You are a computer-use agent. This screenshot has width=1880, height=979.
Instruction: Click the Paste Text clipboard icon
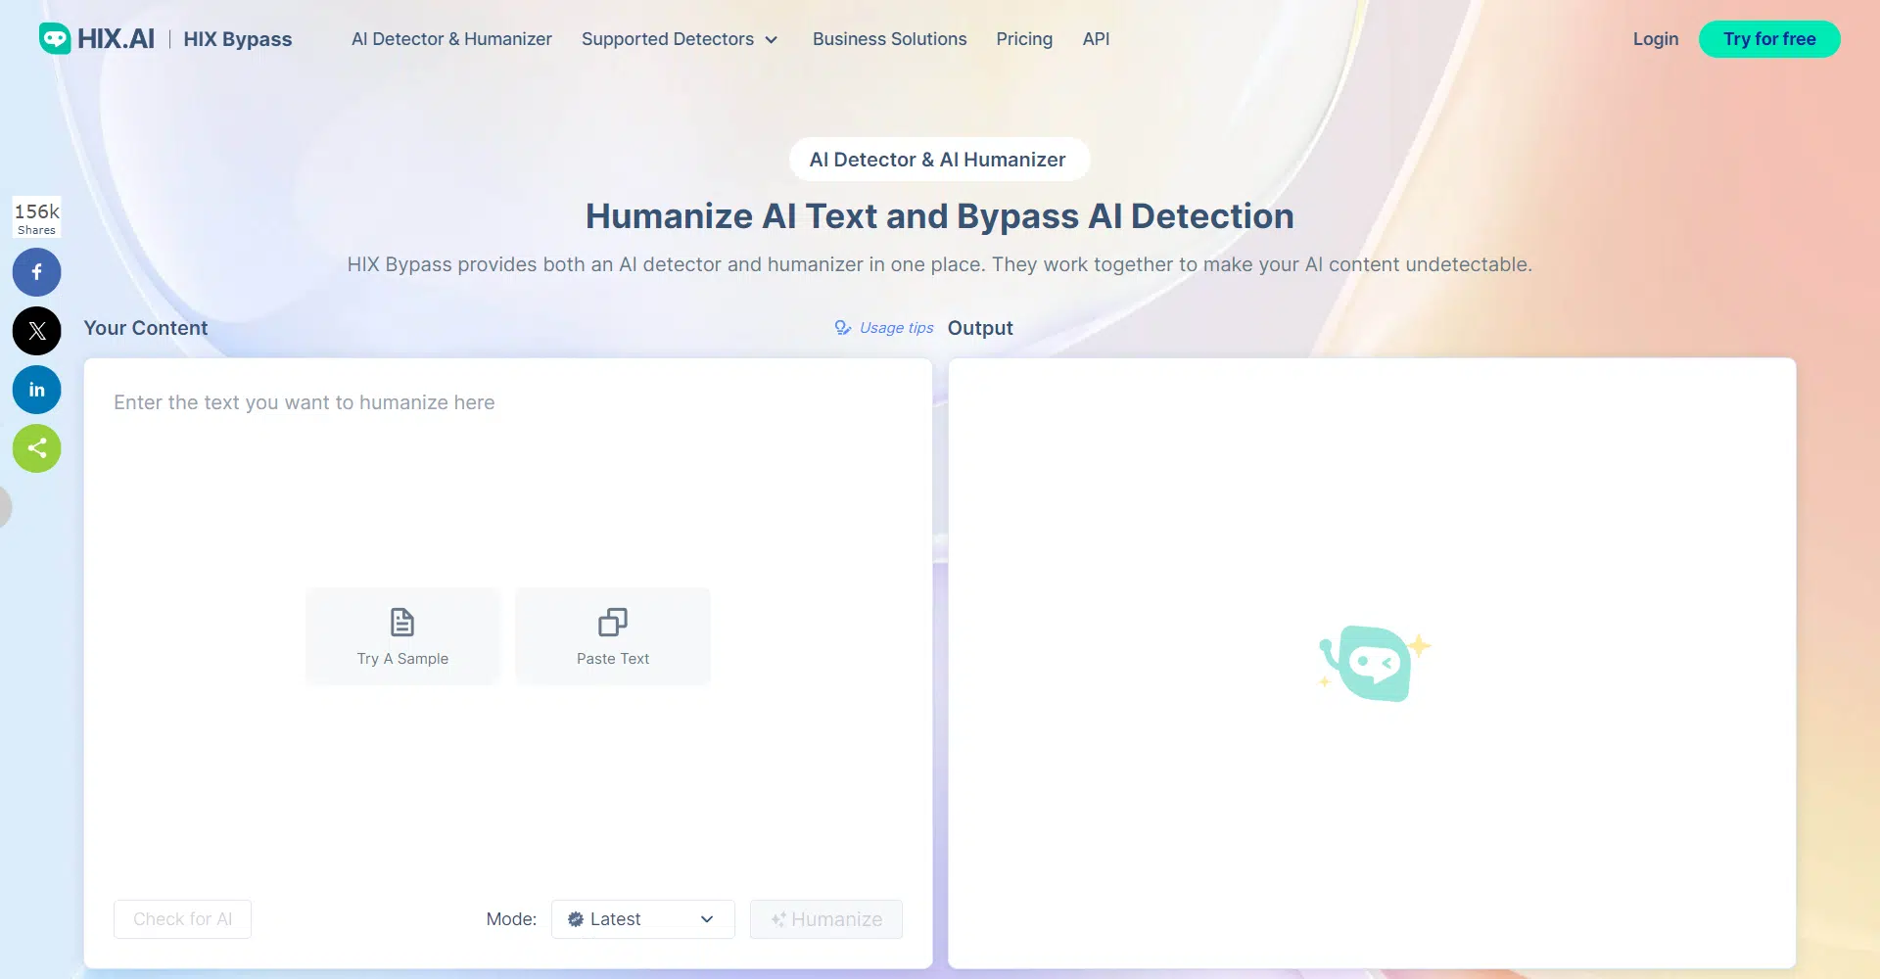point(613,623)
